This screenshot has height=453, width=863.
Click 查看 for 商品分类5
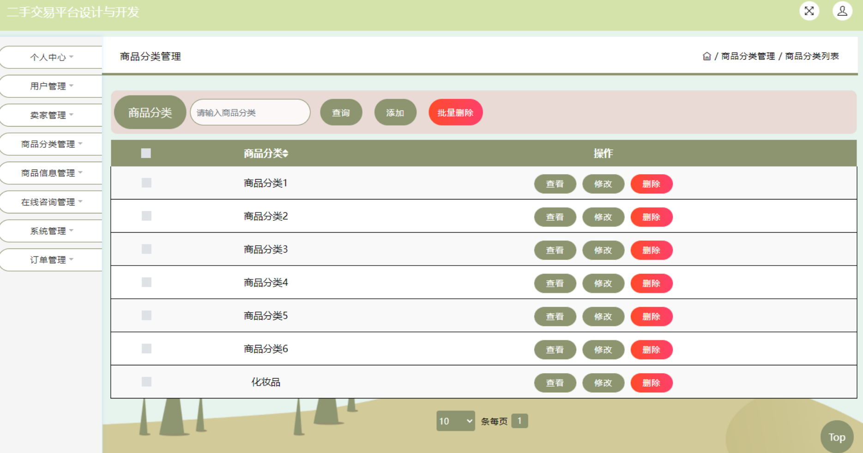pyautogui.click(x=555, y=317)
